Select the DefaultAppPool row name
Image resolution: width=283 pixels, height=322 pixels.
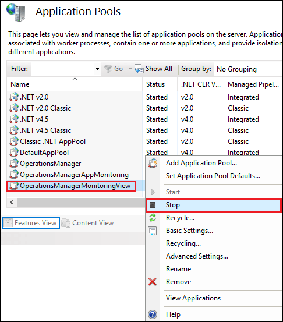pyautogui.click(x=44, y=153)
